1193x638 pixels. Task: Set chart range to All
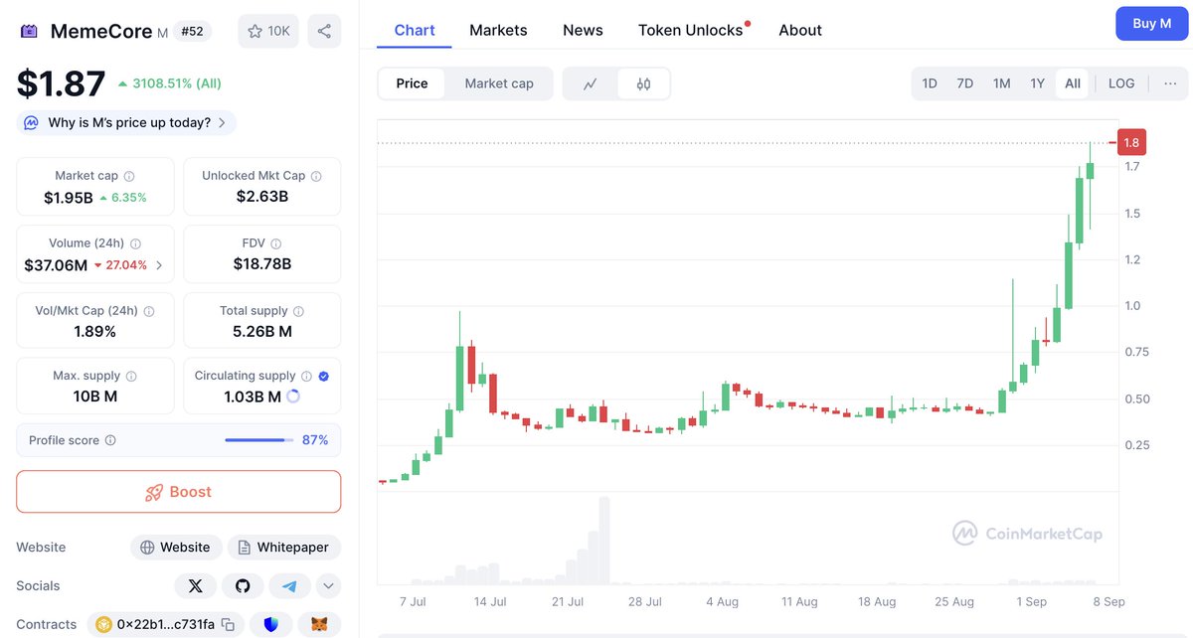(x=1073, y=83)
